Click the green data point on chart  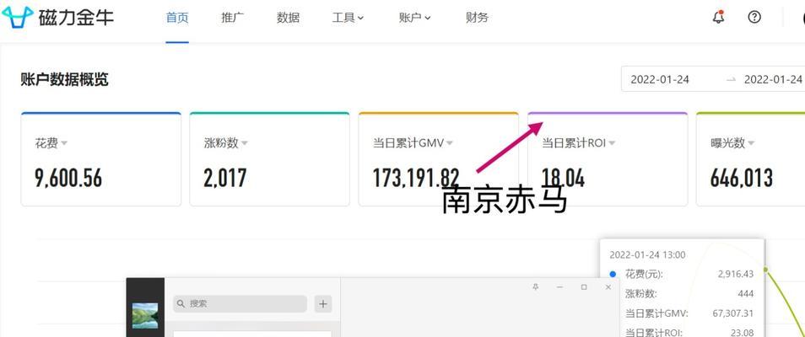(765, 270)
